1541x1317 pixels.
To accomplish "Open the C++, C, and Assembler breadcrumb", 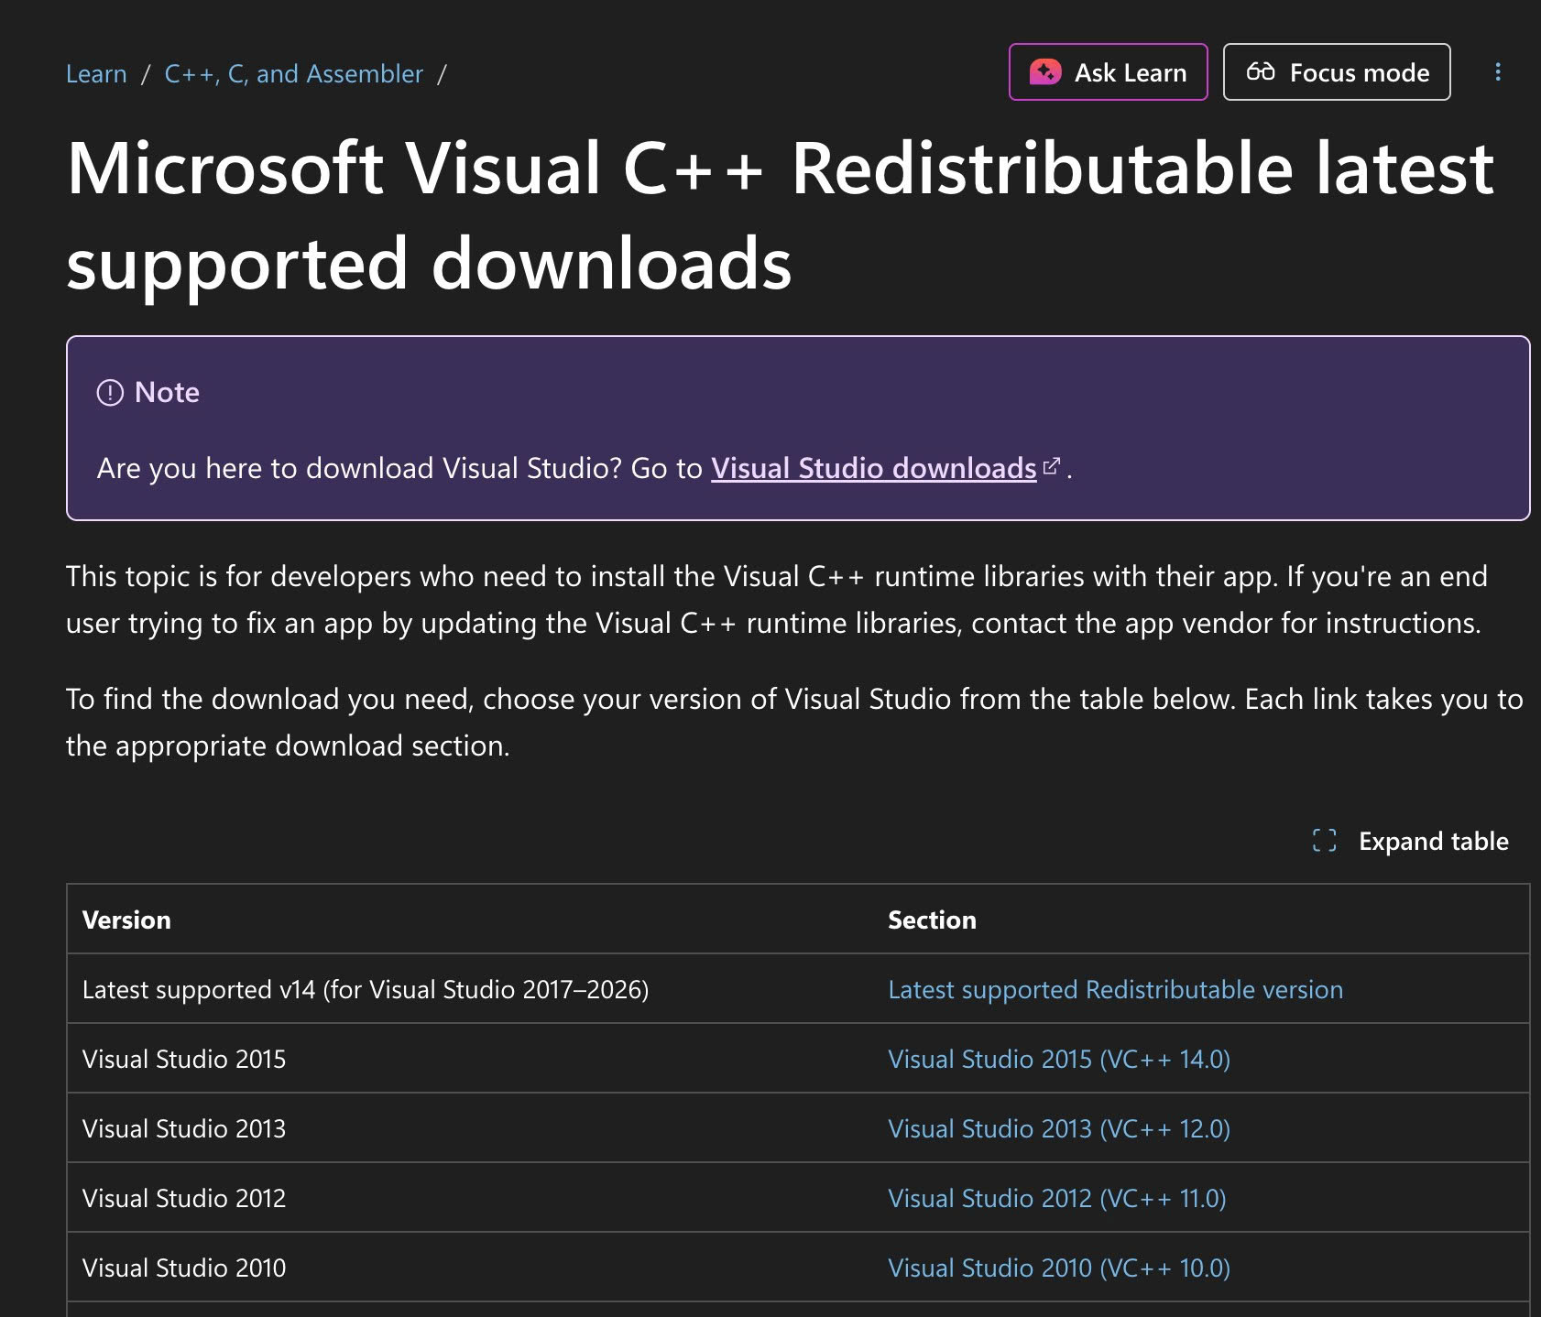I will pos(293,73).
